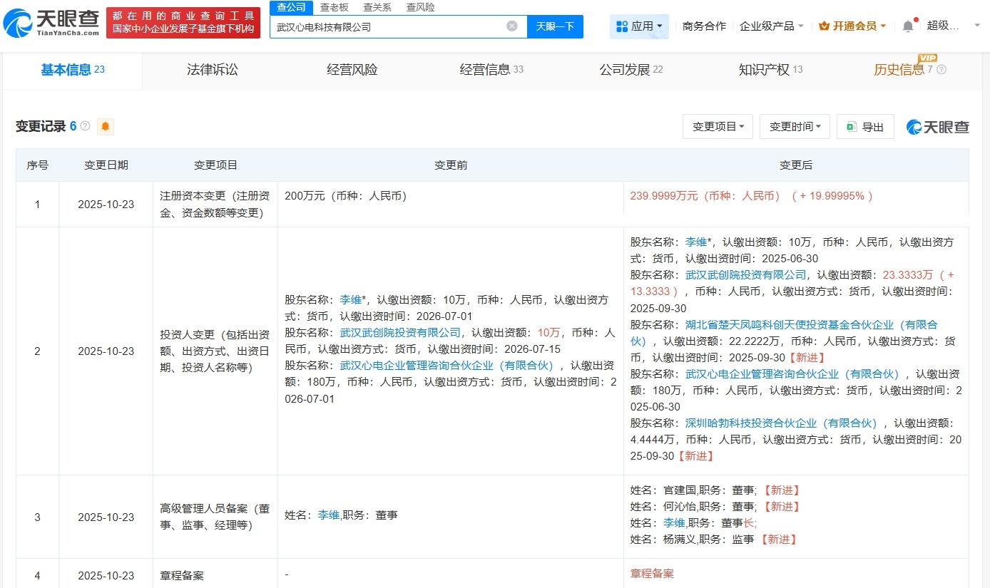Switch to the 法律诉讼 tab
The width and height of the screenshot is (990, 588).
point(212,70)
